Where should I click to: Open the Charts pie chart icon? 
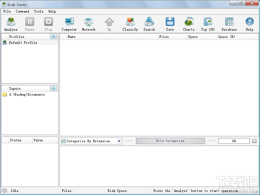pyautogui.click(x=189, y=24)
